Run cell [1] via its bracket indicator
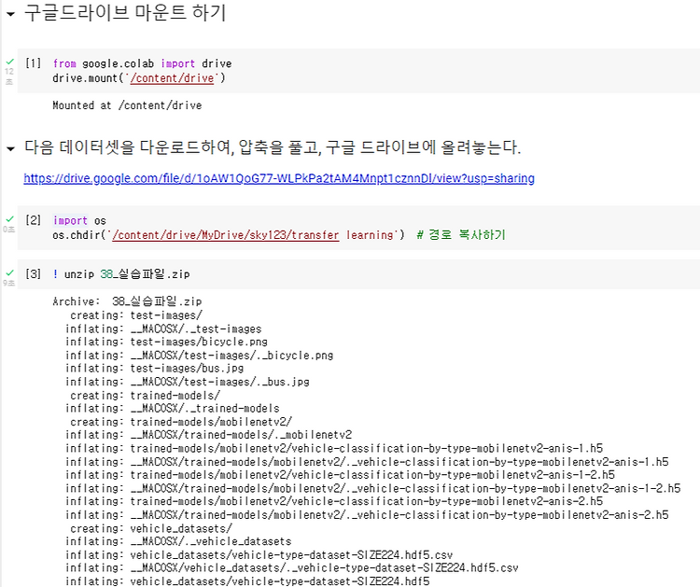 coord(33,63)
